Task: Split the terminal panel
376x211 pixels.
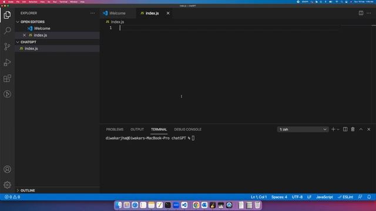Action: [345, 129]
